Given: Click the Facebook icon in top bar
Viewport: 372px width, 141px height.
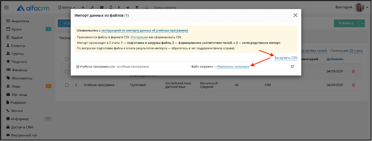Looking at the screenshot, I should [x=119, y=8].
